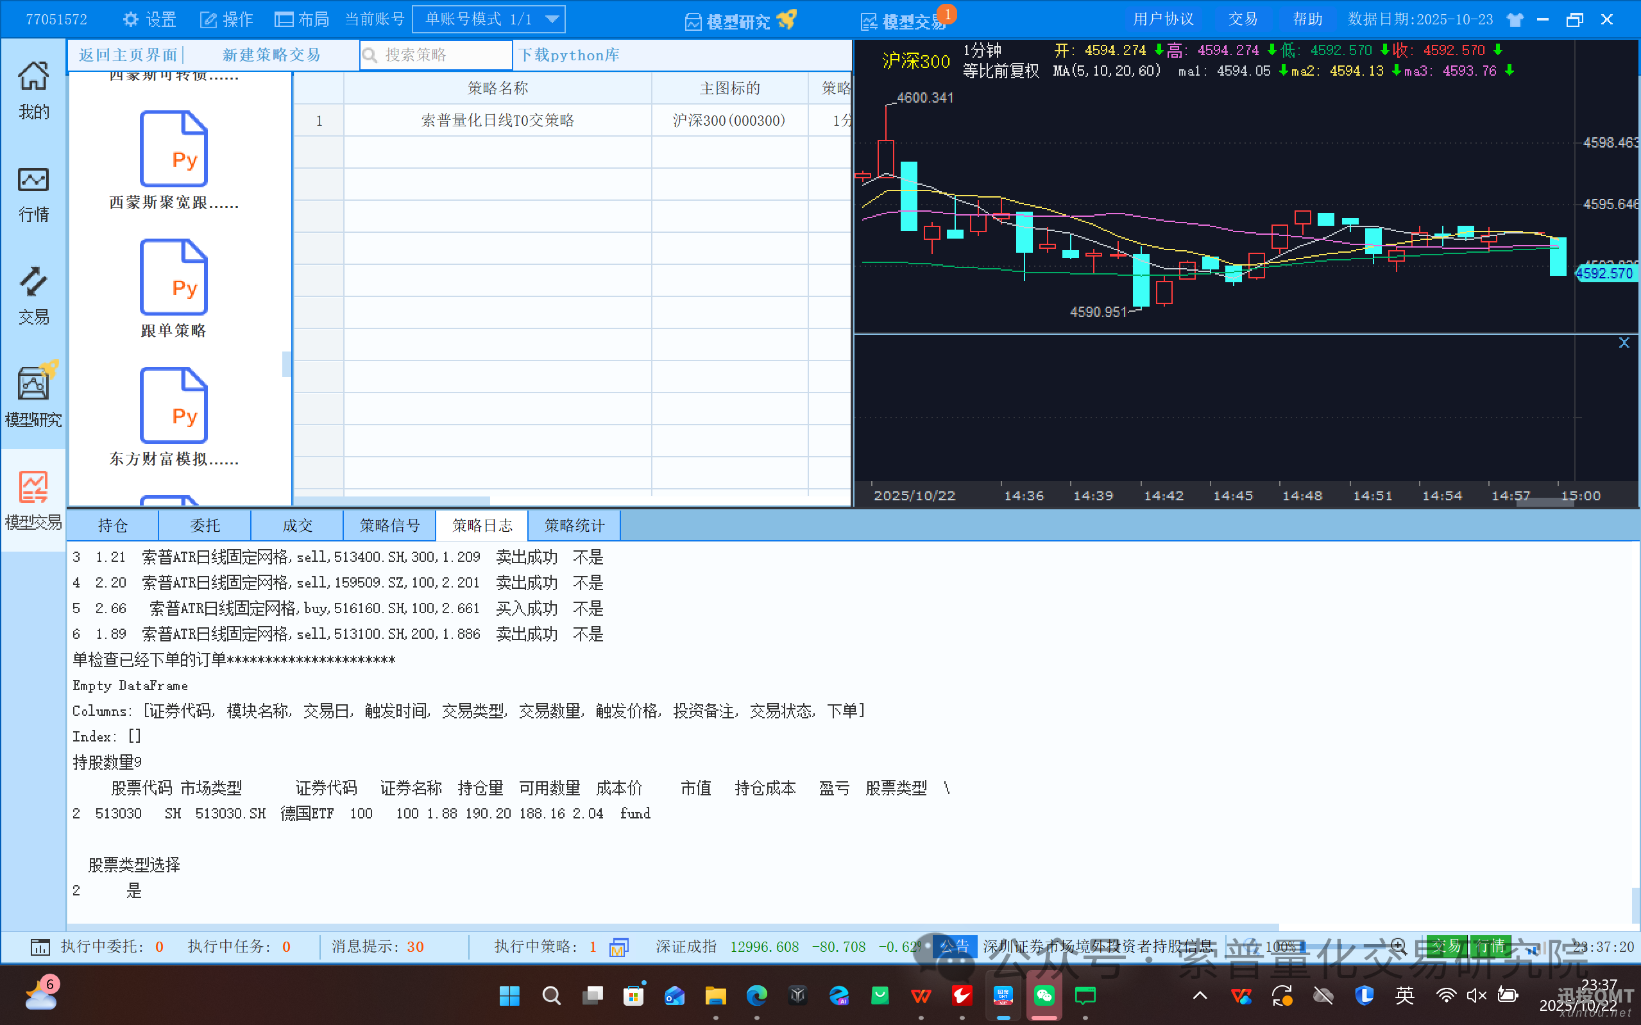Click the 执行中策略 status bar monitor icon
The width and height of the screenshot is (1641, 1025).
click(619, 947)
